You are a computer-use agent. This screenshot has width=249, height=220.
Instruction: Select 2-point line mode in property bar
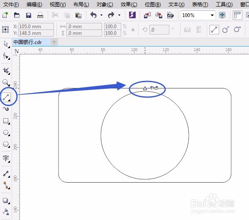click(214, 29)
